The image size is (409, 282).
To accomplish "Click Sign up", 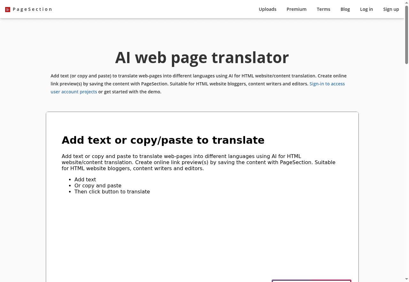I will pyautogui.click(x=391, y=9).
